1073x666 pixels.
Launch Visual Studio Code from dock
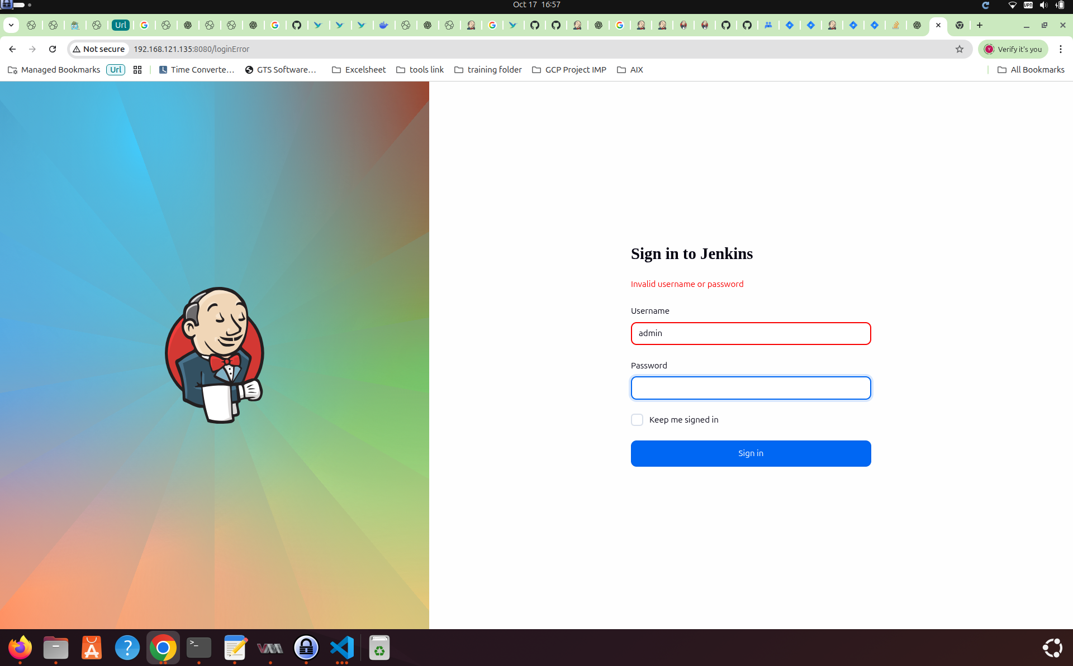(342, 648)
